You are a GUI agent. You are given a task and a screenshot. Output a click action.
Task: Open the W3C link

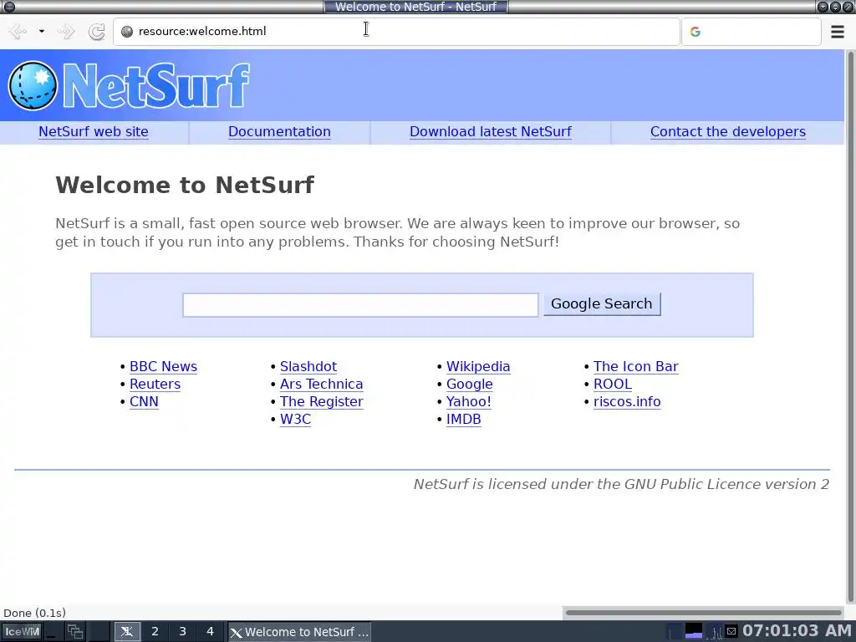pos(295,420)
